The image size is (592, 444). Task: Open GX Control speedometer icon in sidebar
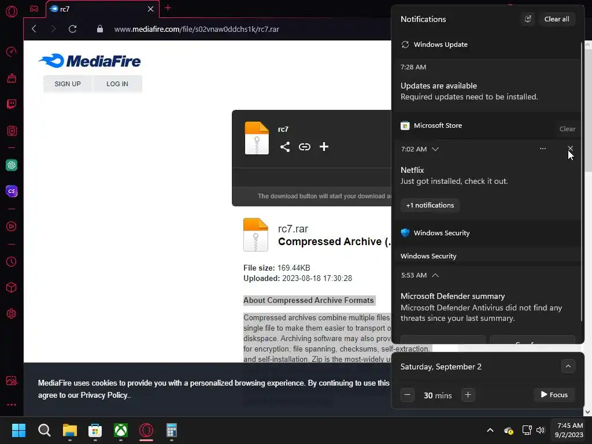(x=12, y=51)
